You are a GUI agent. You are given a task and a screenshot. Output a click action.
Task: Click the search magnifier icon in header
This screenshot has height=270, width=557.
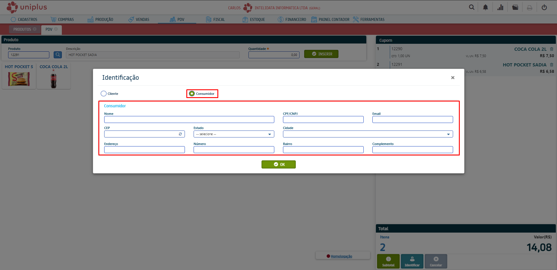[x=471, y=7]
